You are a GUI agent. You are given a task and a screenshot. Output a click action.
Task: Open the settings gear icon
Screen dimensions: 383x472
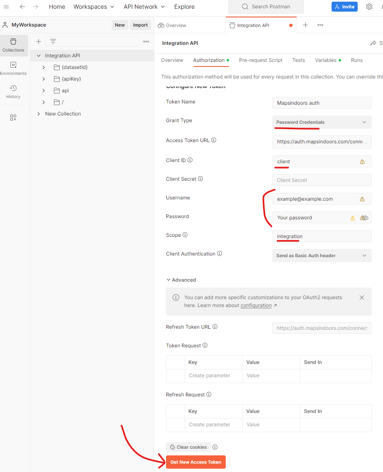pos(369,7)
